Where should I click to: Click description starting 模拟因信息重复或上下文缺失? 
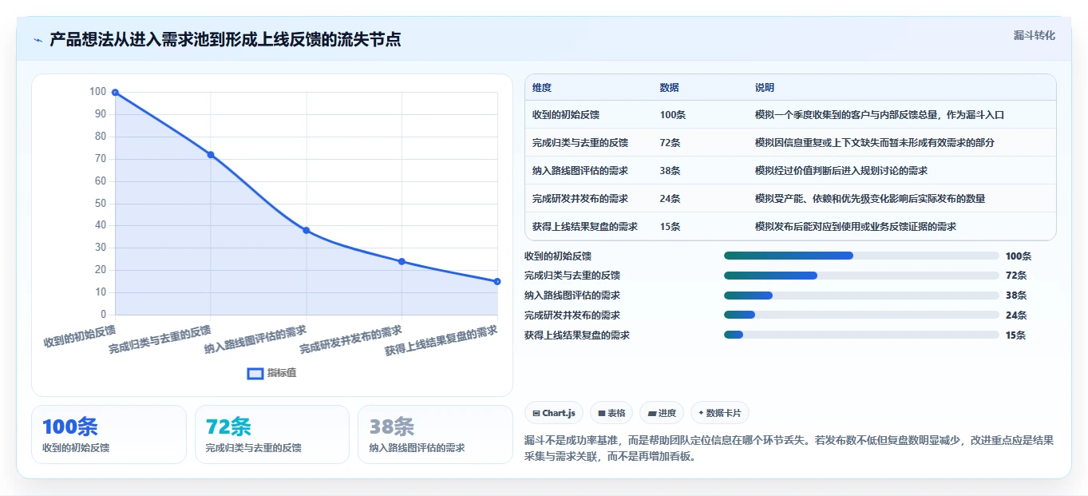click(x=875, y=143)
